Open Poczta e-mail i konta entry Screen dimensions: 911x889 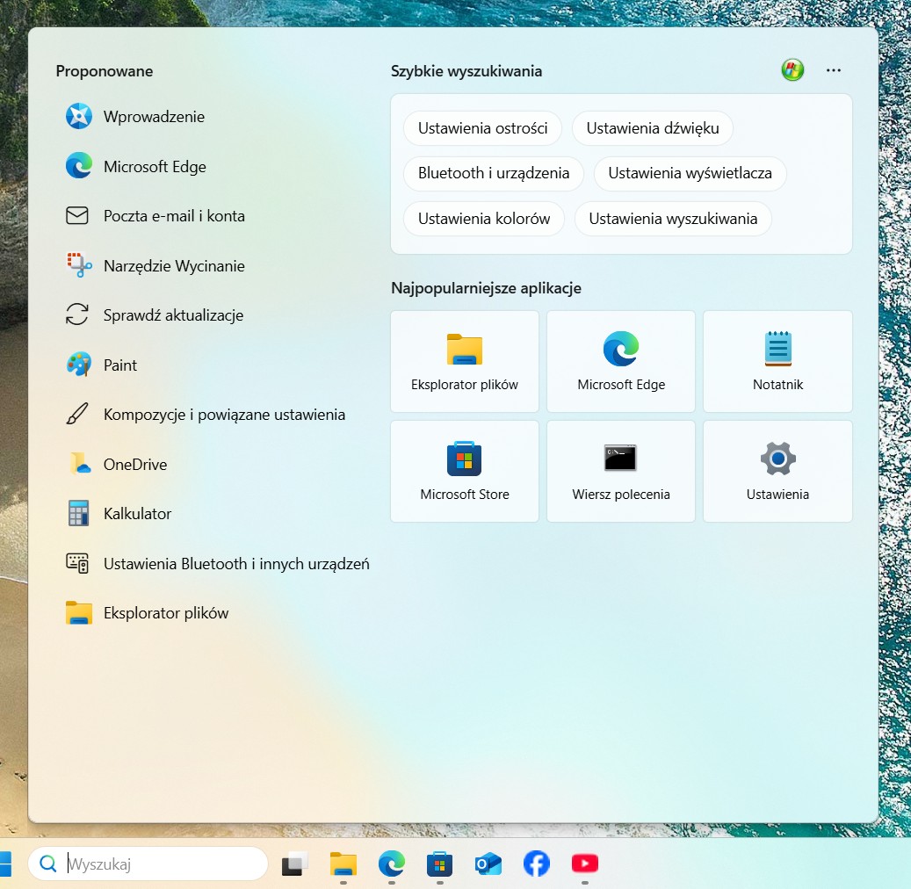pos(174,215)
